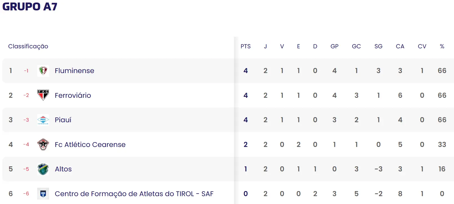This screenshot has height=204, width=454.
Task: Click the Fluminense club crest icon
Action: 43,71
